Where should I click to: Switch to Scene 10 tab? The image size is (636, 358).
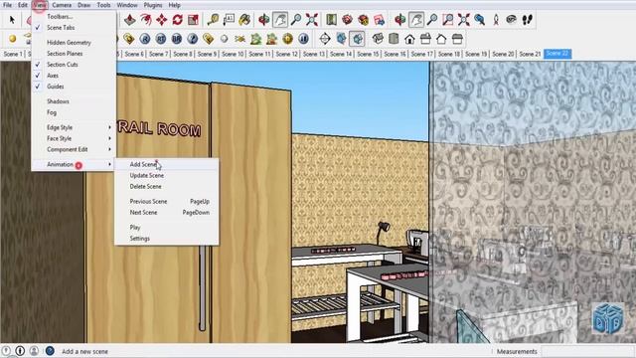233,54
